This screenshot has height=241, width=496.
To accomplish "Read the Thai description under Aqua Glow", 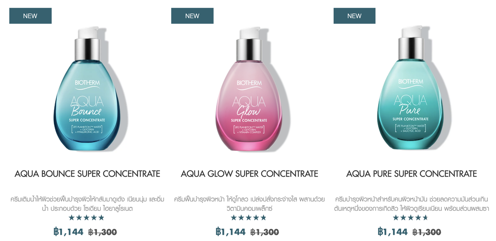I will (x=249, y=204).
